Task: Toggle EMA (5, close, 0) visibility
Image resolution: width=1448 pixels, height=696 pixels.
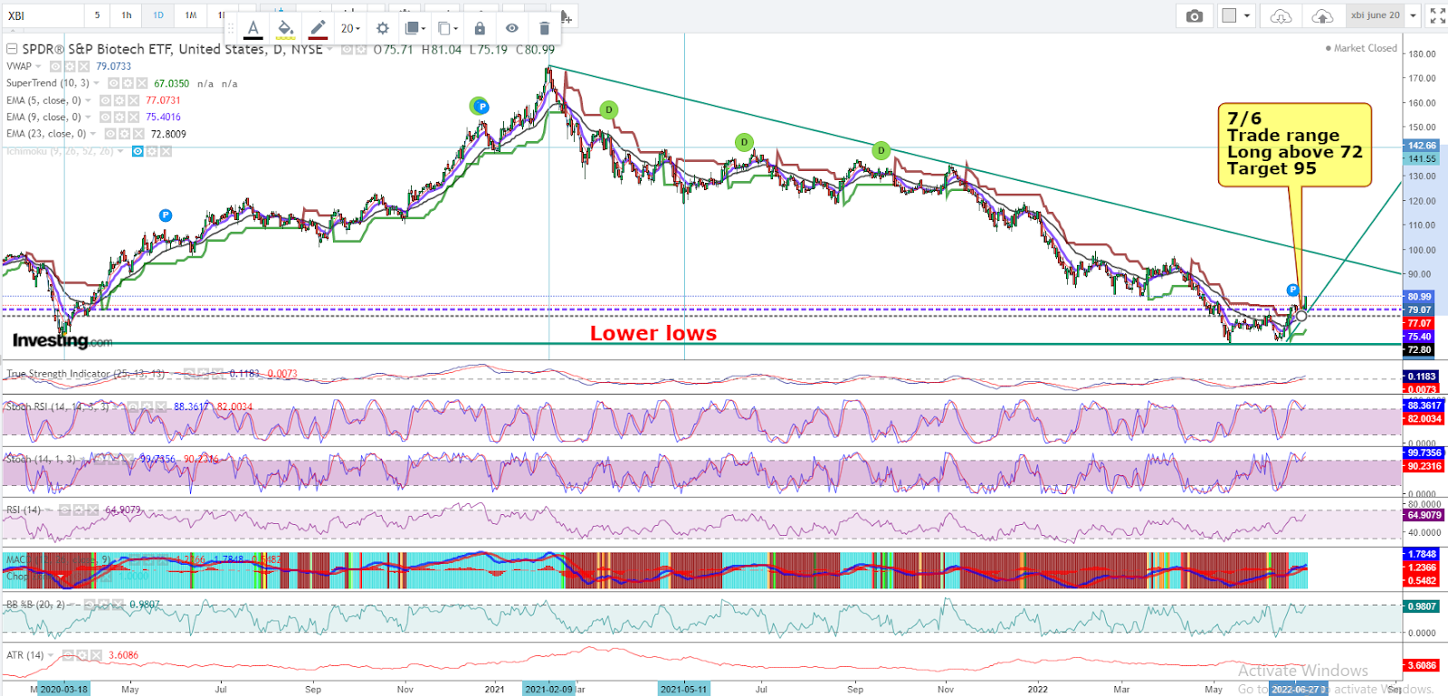Action: pos(105,100)
